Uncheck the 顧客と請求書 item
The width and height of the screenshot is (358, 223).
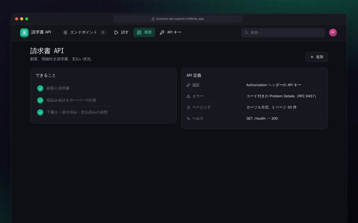[40, 88]
